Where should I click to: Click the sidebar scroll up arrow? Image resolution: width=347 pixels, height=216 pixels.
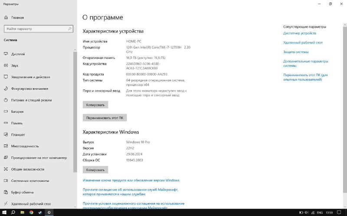(75, 50)
